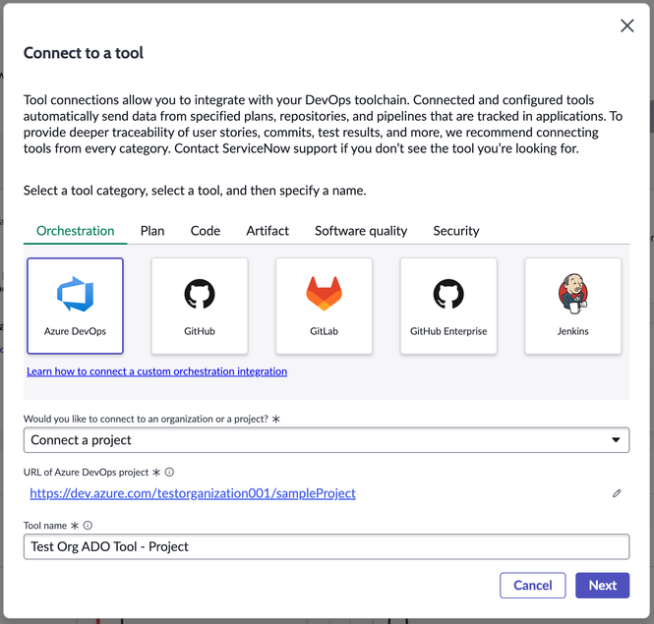
Task: Open the Code tab
Action: click(x=206, y=231)
